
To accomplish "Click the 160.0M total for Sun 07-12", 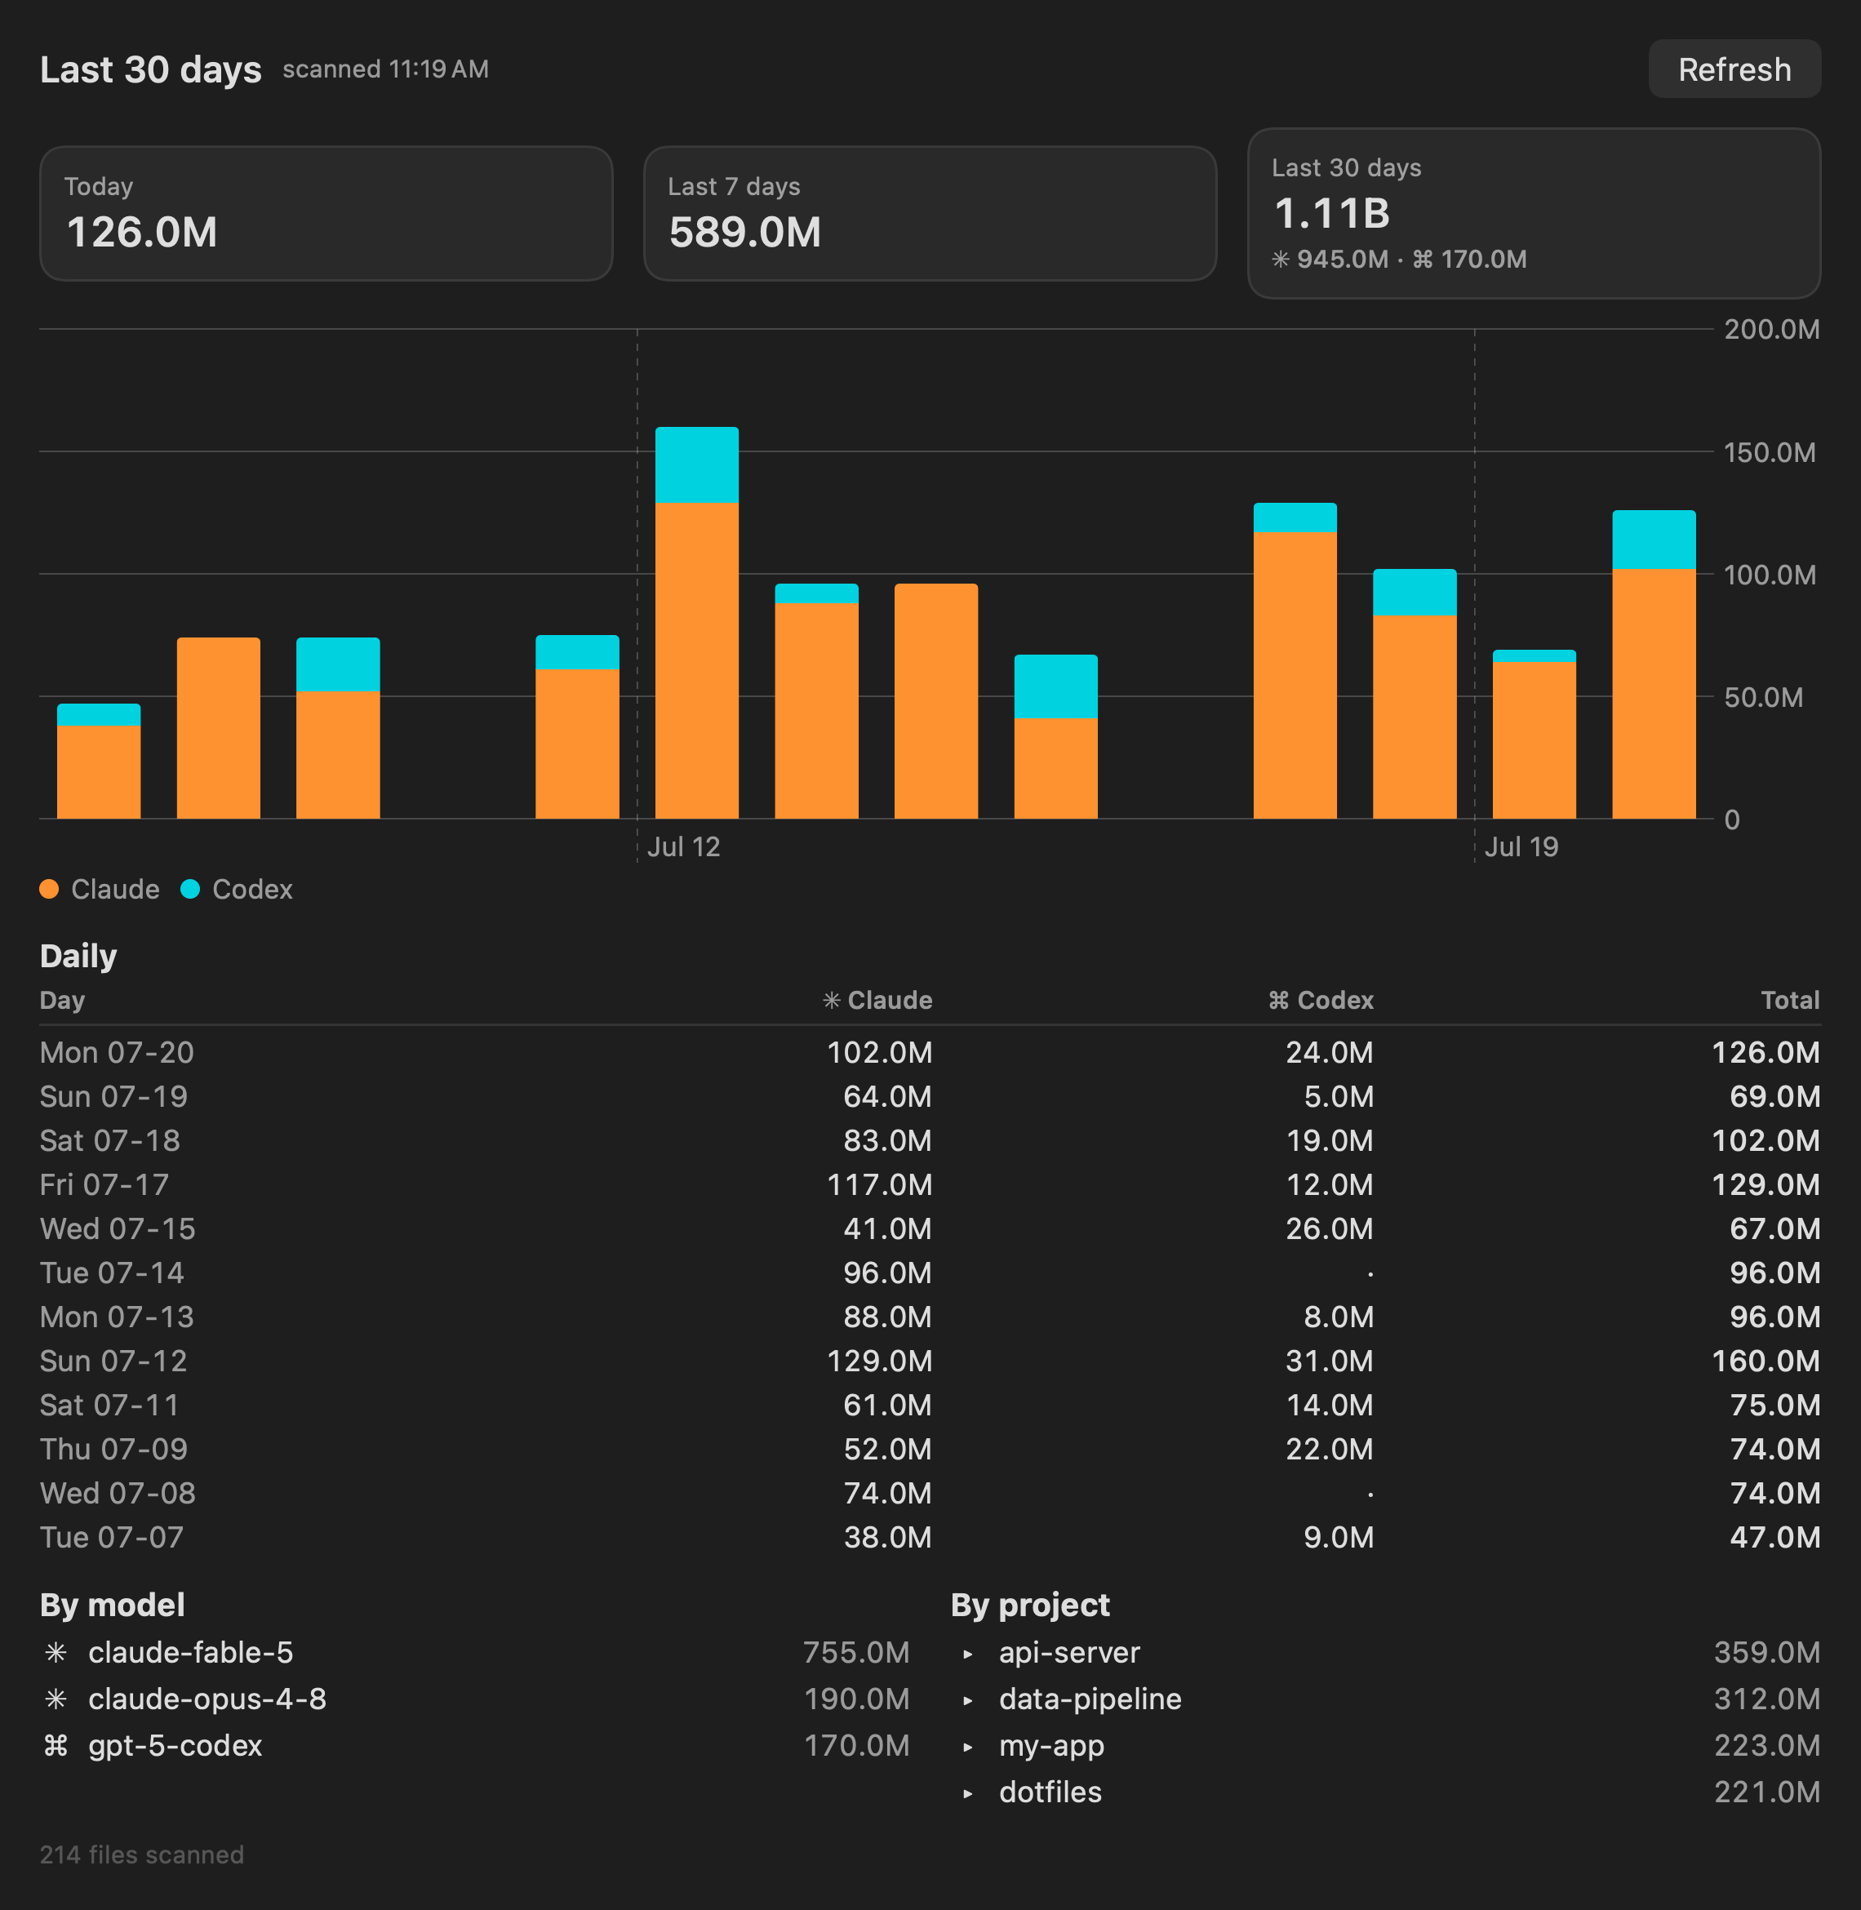I will coord(1766,1360).
